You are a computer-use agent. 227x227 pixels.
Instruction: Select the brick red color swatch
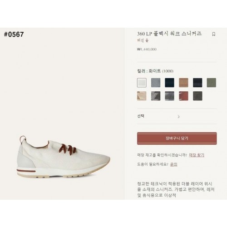183,96
